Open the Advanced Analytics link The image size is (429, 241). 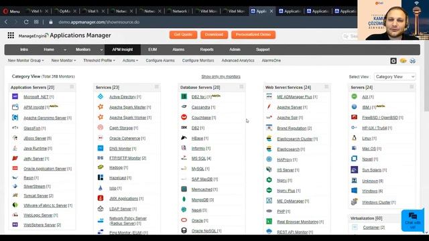238,60
